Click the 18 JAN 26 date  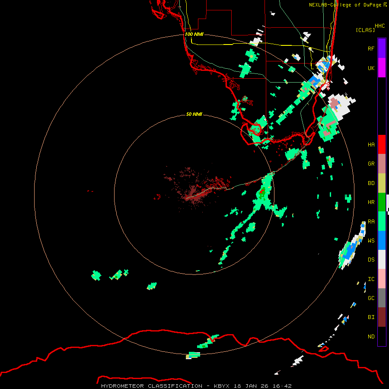[251, 386]
